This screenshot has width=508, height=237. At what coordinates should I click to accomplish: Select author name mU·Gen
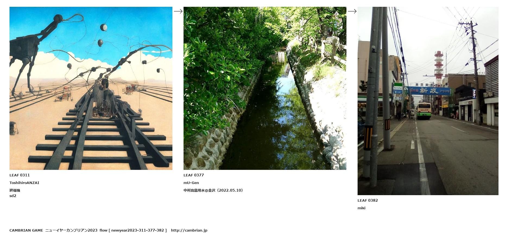tap(191, 183)
